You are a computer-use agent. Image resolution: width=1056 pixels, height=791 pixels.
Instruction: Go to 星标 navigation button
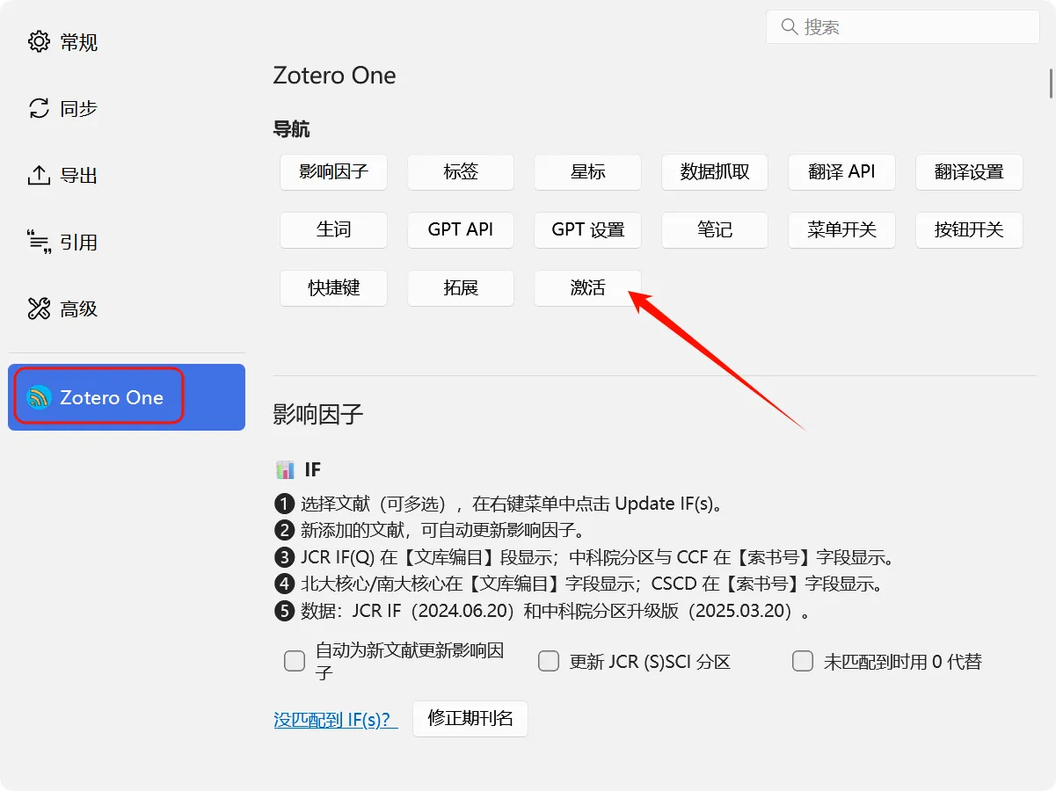(587, 171)
